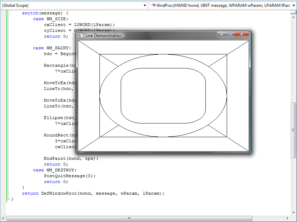Minimize the Line Demonstration window
The height and width of the screenshot is (222, 297).
coord(222,34)
